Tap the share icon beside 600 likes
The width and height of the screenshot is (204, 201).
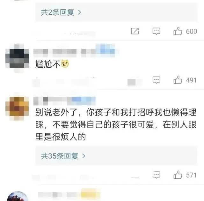pos(135,31)
